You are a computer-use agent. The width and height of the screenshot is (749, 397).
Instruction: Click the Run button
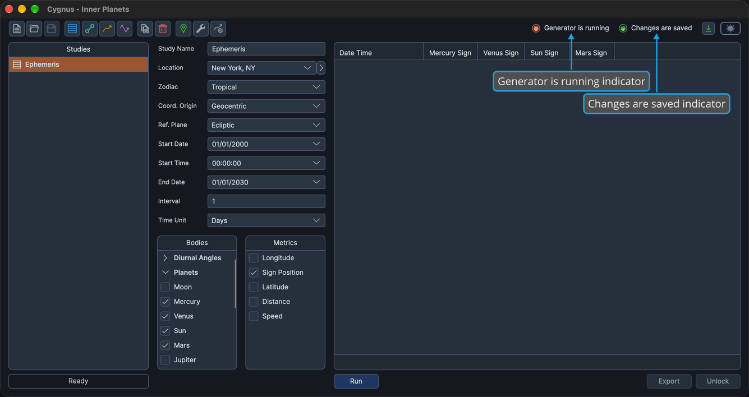356,381
